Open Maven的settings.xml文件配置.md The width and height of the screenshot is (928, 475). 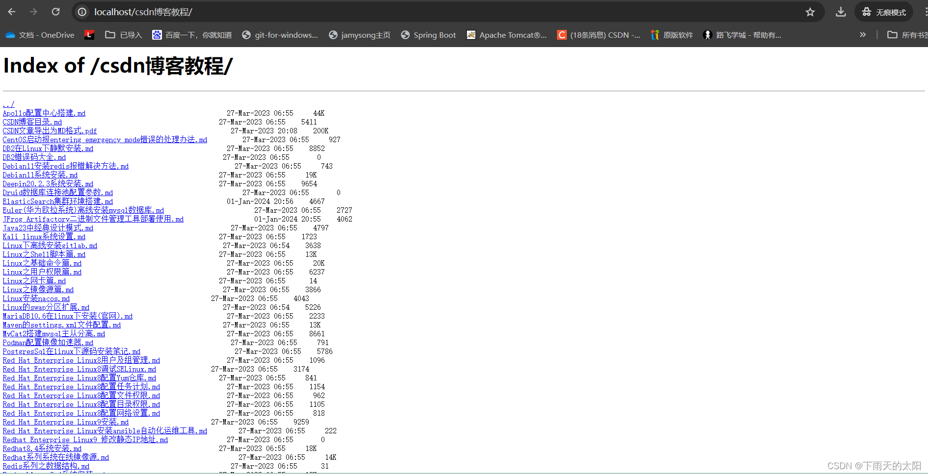point(62,325)
